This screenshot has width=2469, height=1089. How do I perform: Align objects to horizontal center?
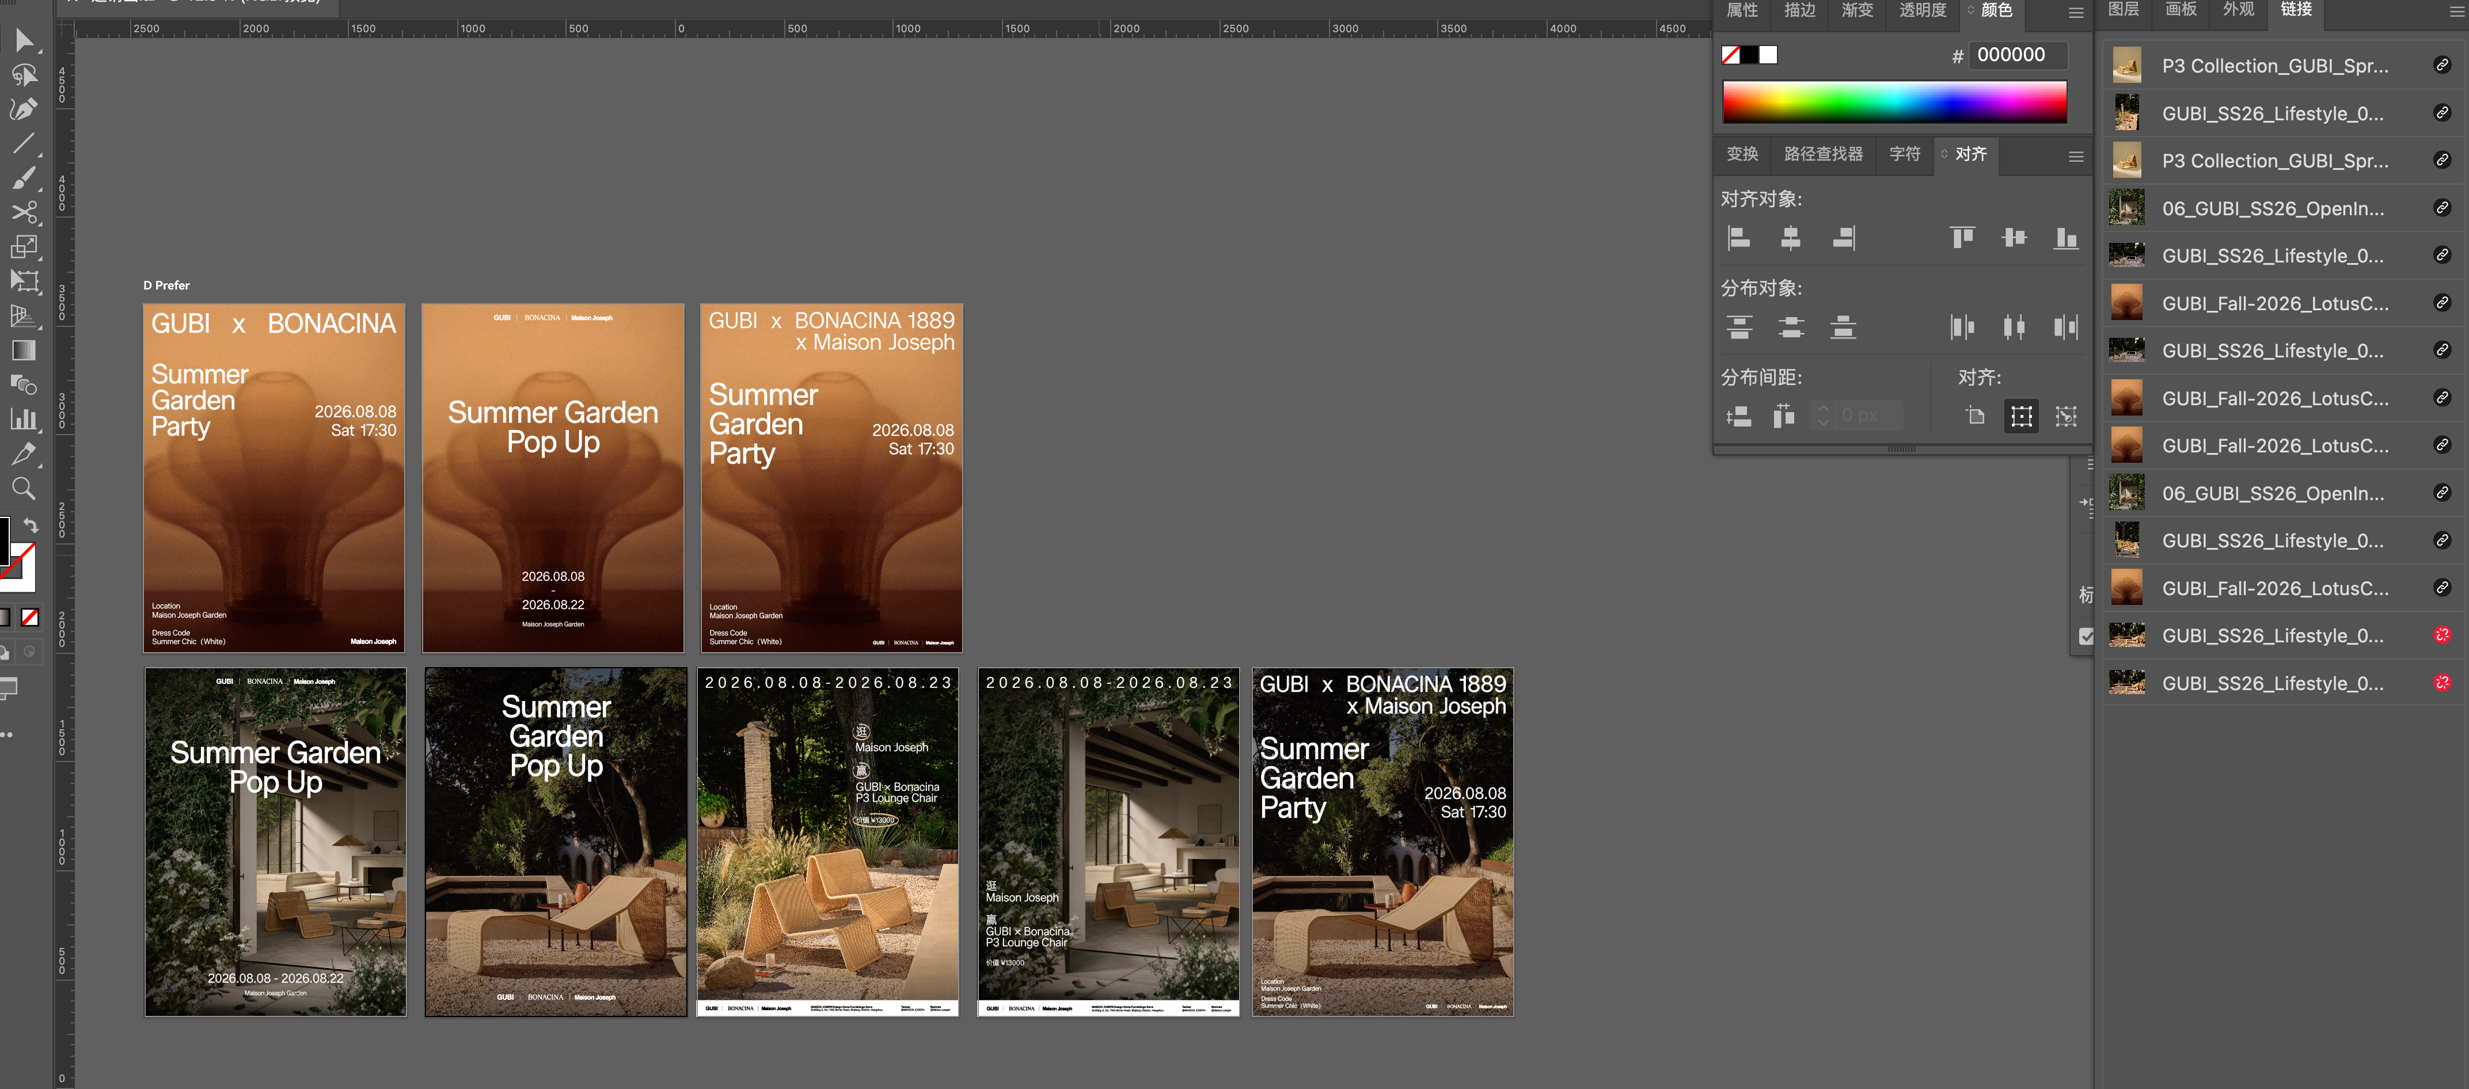(1790, 238)
